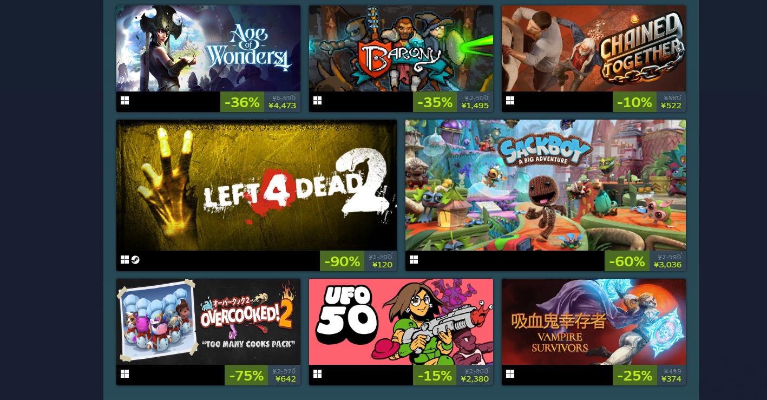Open Overcooked 2 Too Many Cooks Pack

pos(208,322)
